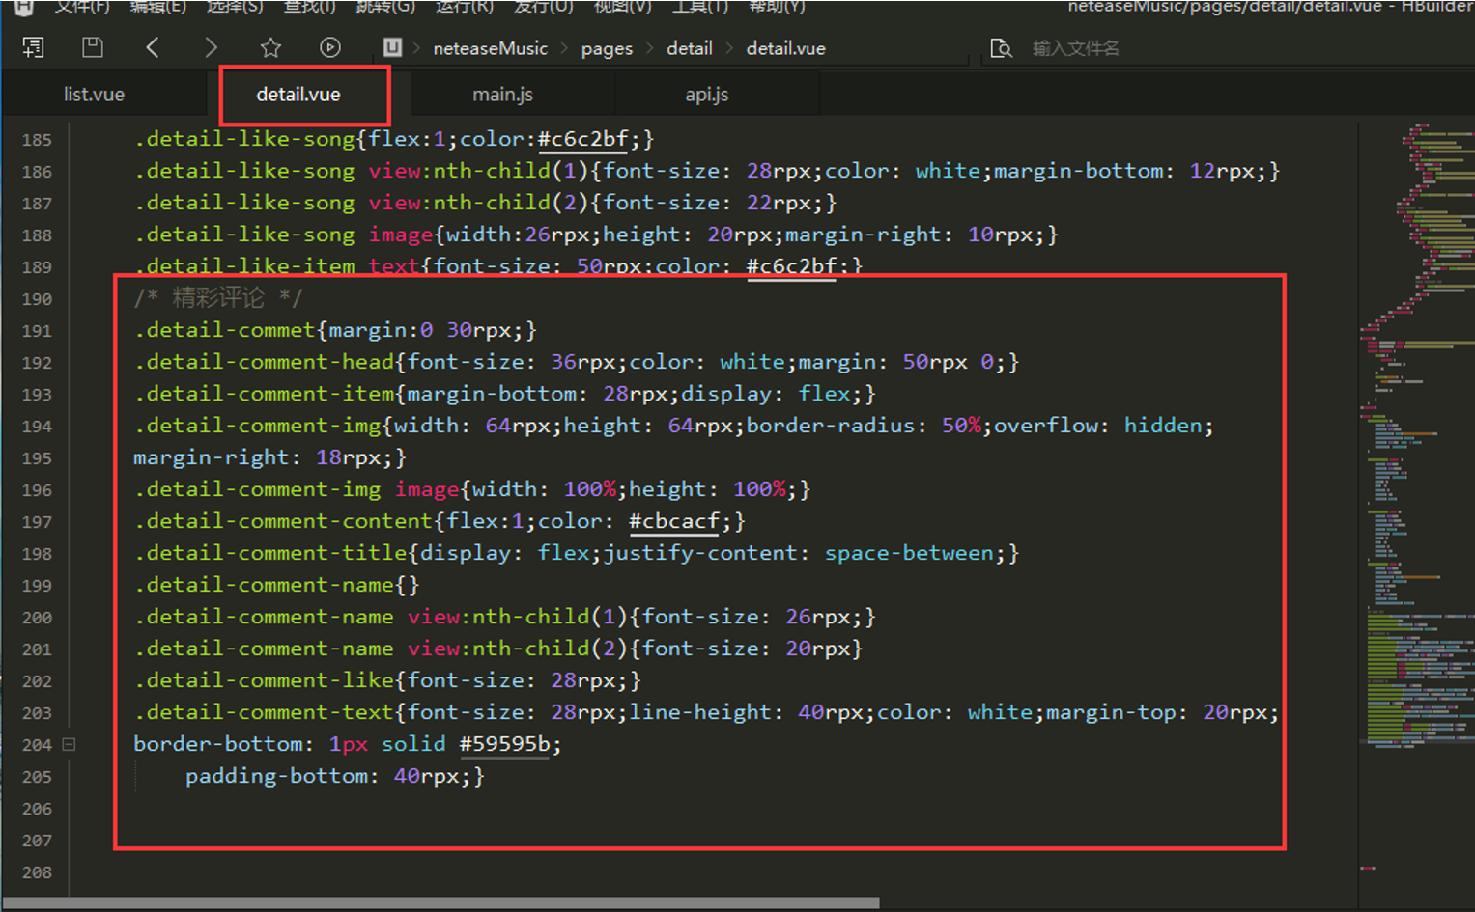Select the detail.vue editor tab
This screenshot has width=1475, height=912.
click(x=298, y=95)
